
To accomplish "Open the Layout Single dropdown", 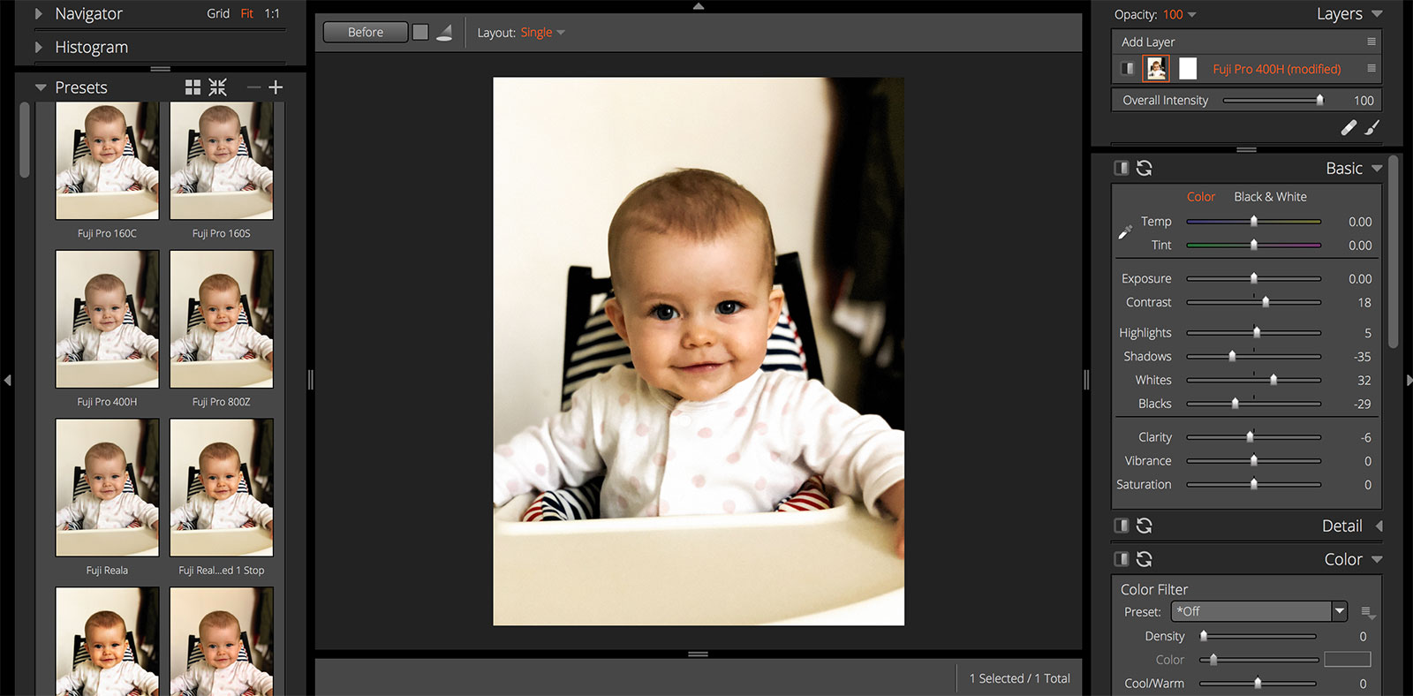I will (542, 33).
